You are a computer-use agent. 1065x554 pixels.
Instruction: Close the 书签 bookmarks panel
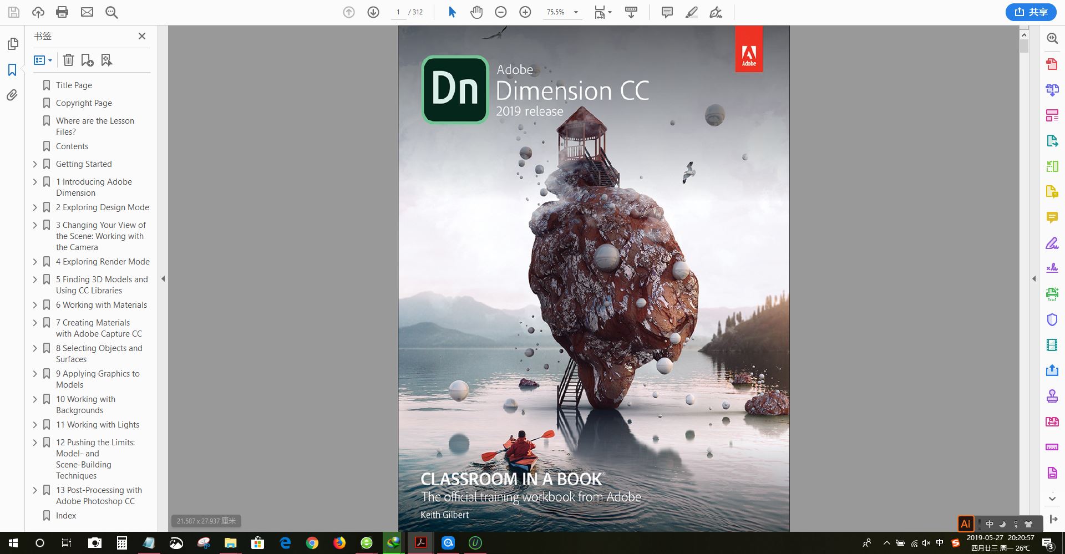point(142,36)
